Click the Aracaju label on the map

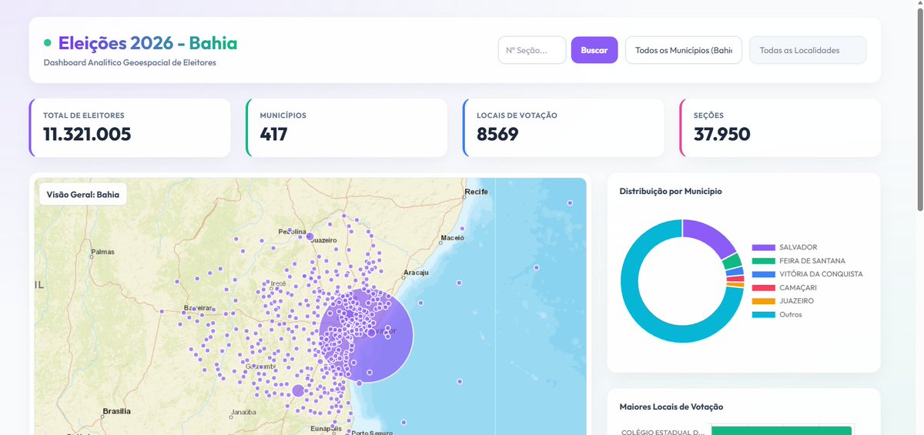(415, 273)
